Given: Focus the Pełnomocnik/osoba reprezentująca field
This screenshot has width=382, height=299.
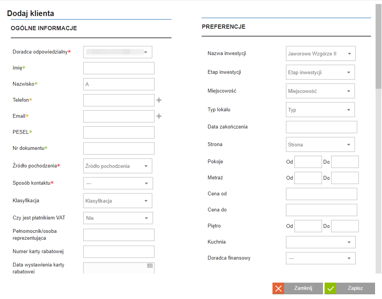Looking at the screenshot, I should pyautogui.click(x=119, y=235).
